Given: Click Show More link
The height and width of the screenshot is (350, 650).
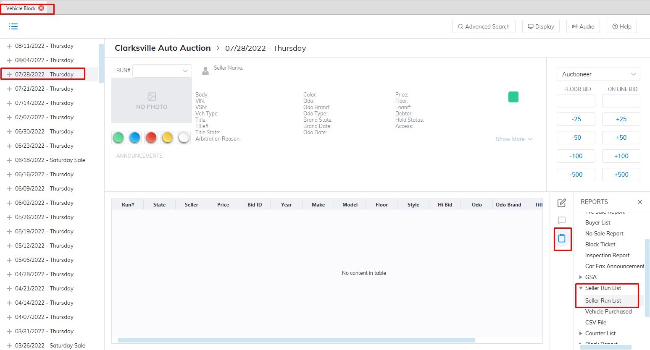Looking at the screenshot, I should [513, 139].
